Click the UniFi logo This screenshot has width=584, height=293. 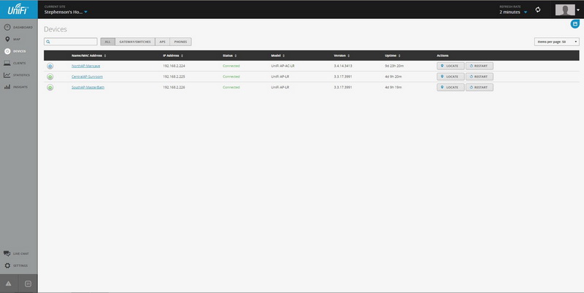pos(18,9)
